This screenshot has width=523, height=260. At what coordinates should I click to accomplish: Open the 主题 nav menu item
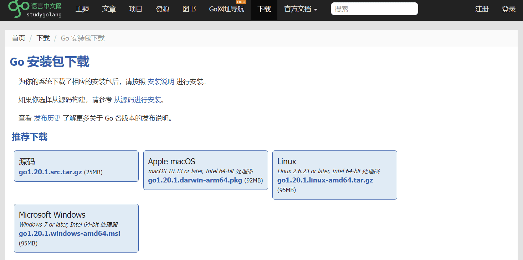[x=82, y=9]
